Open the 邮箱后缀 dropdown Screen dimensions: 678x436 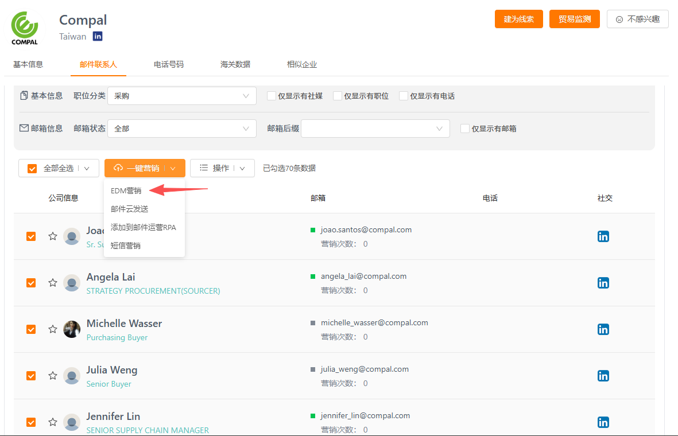tap(375, 129)
